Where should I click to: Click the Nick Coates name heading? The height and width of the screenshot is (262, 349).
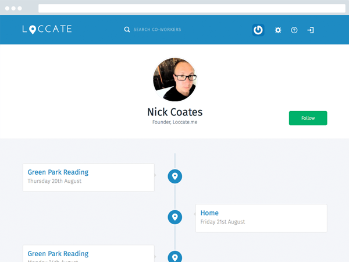[x=175, y=112]
